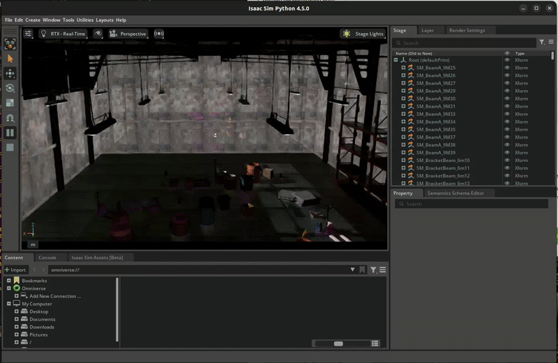The height and width of the screenshot is (363, 558).
Task: Toggle visibility of SM_BeamA_9M30
Action: tap(507, 98)
